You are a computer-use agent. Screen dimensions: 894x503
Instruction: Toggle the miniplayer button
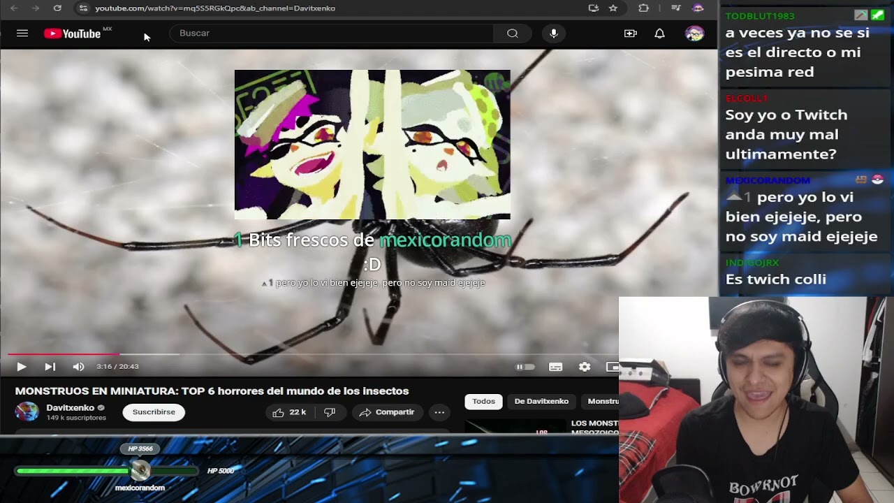[613, 367]
